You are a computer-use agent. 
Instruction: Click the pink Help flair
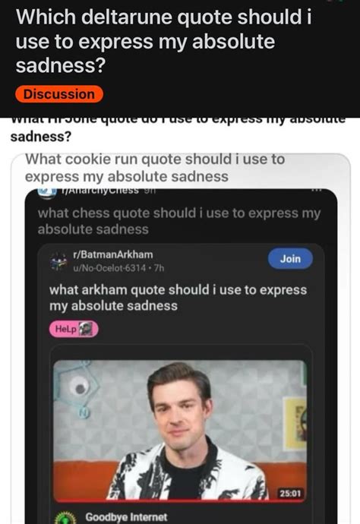(x=74, y=329)
